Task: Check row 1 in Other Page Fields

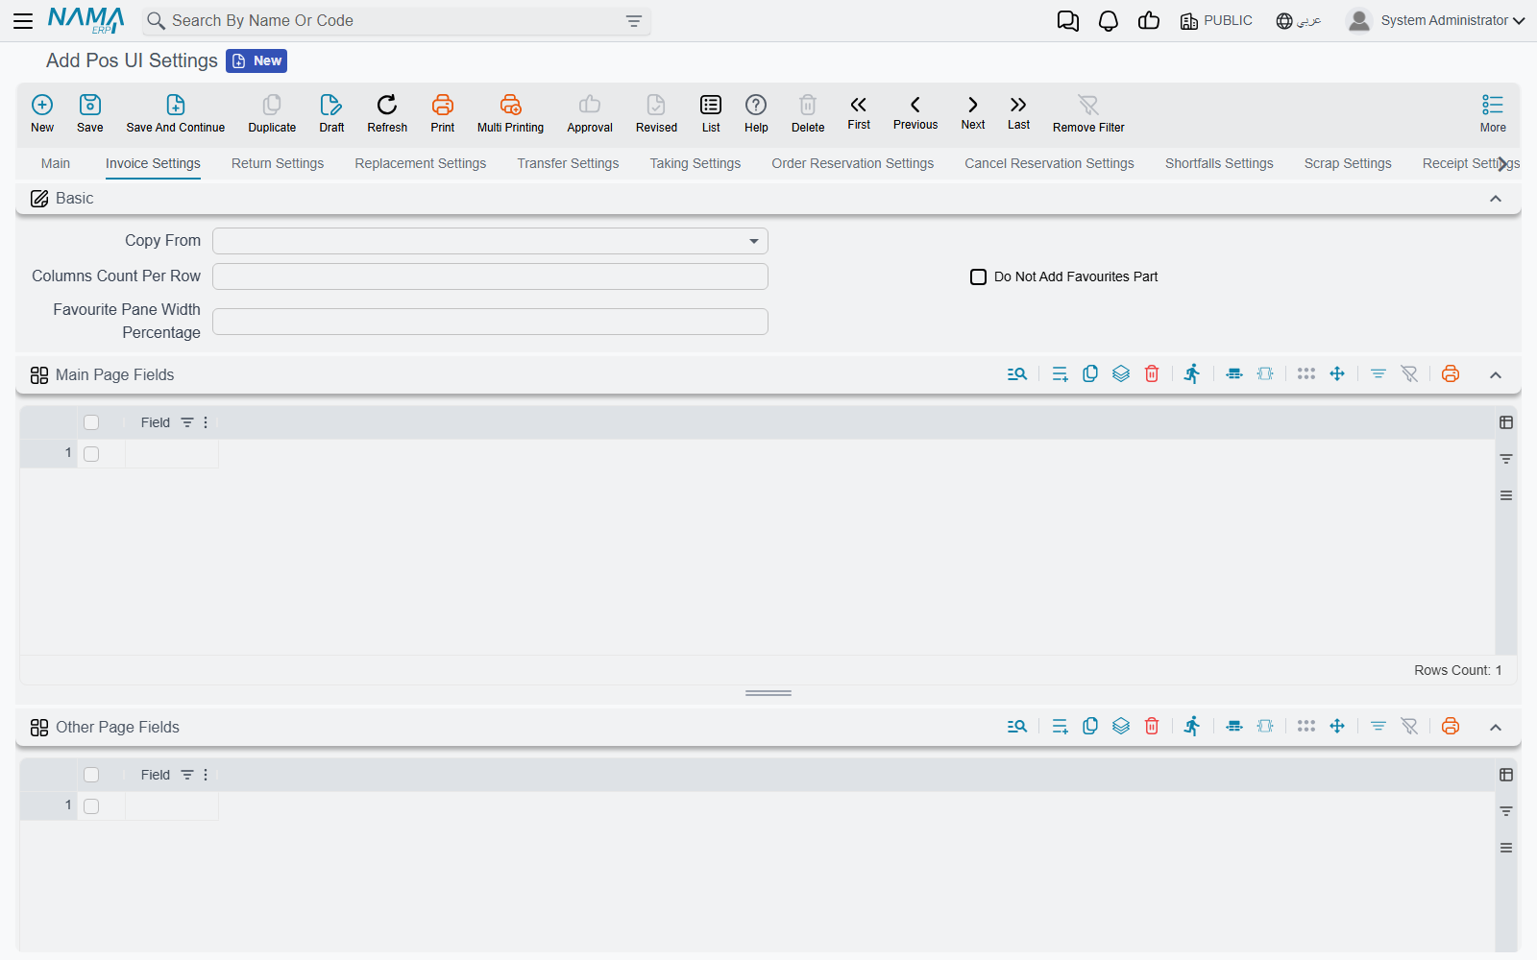Action: [x=91, y=806]
